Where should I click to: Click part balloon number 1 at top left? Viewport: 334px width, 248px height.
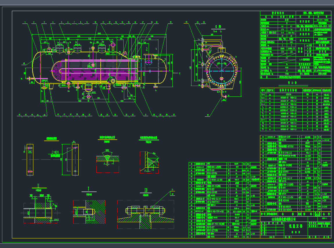coord(26,22)
